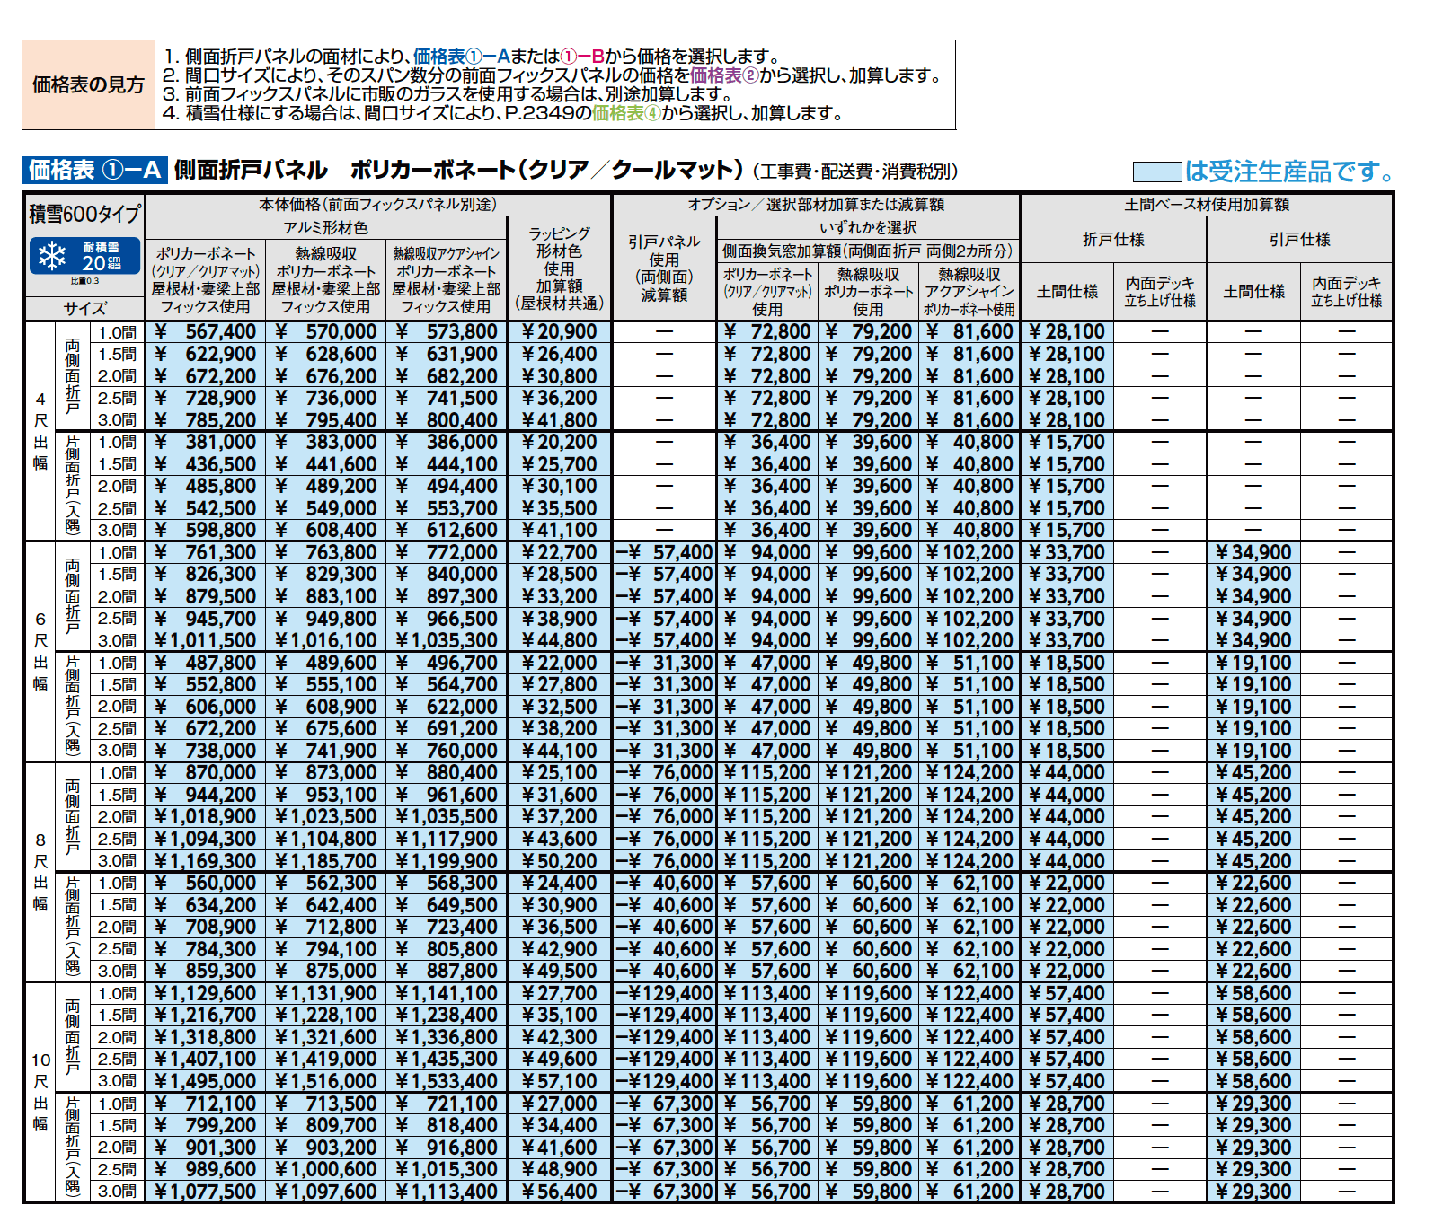Click the 積雪600タイプ header cell
1434x1214 pixels.
tap(84, 214)
